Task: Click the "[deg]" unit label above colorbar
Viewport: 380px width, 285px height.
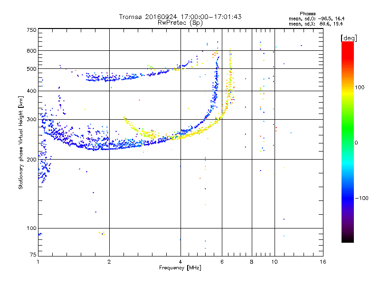Action: tap(349, 38)
